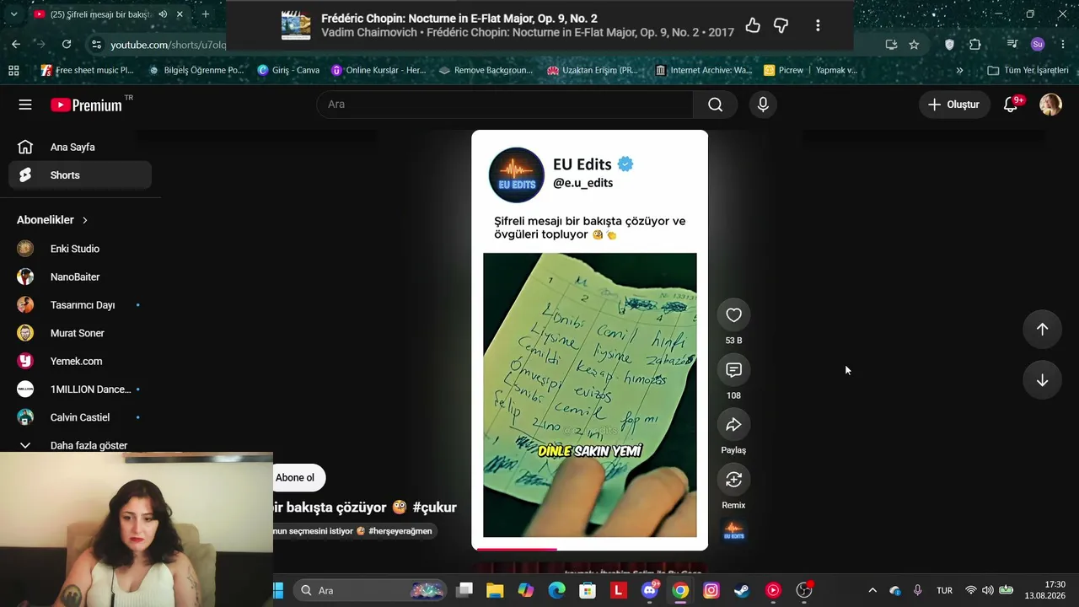The height and width of the screenshot is (607, 1079).
Task: Share the short via Paylaş arrow
Action: point(733,425)
